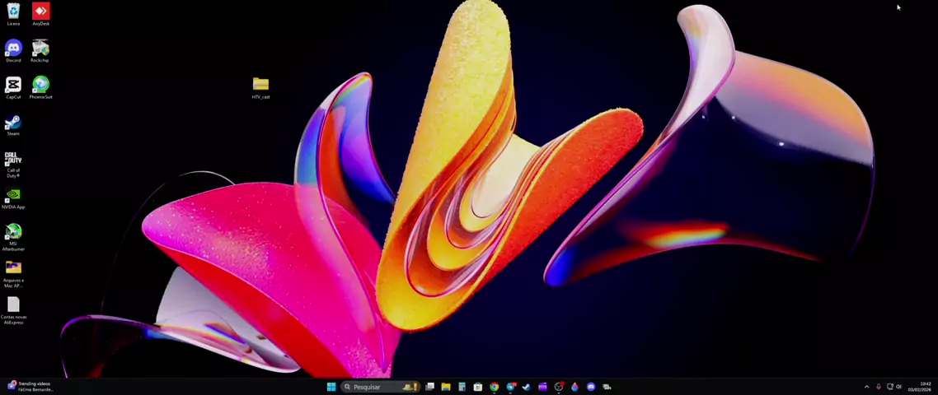Open the volume control in system tray
The width and height of the screenshot is (938, 395).
(x=898, y=387)
